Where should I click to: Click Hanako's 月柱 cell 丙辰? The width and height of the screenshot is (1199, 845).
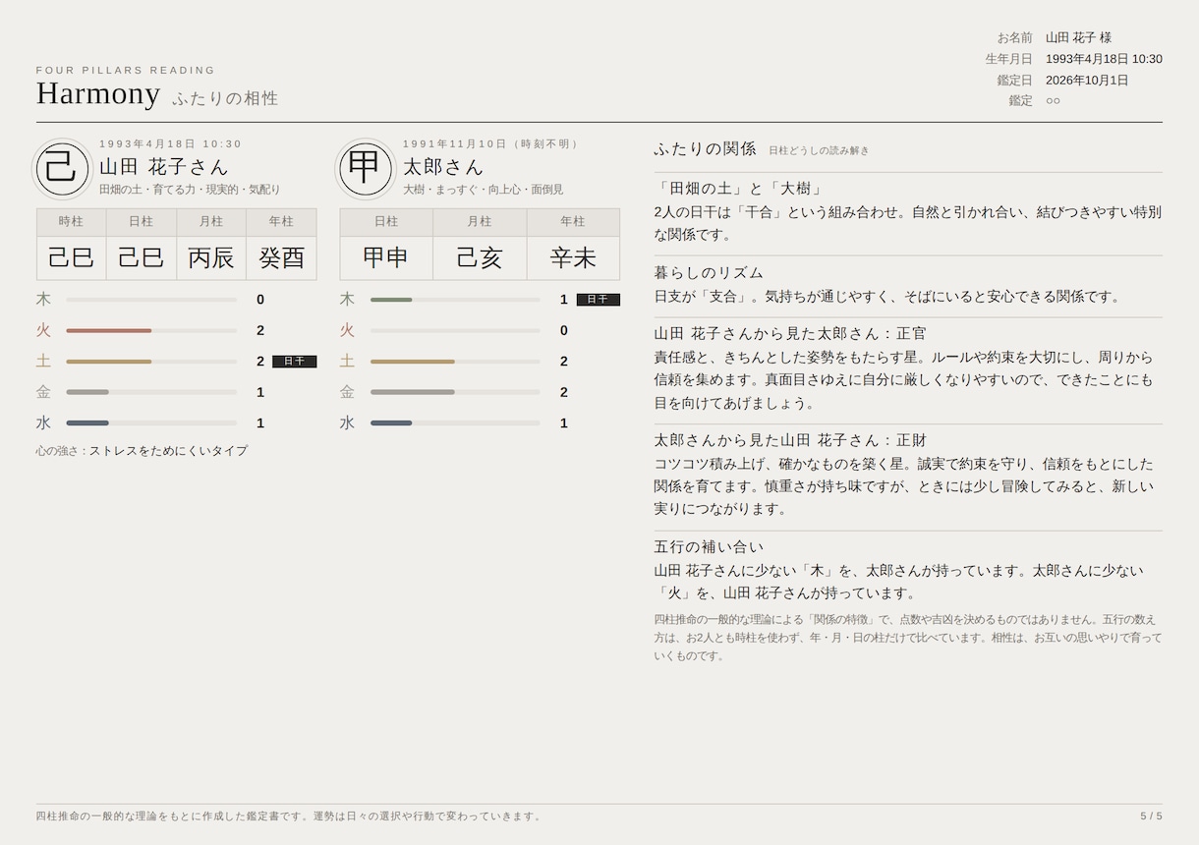pos(211,257)
